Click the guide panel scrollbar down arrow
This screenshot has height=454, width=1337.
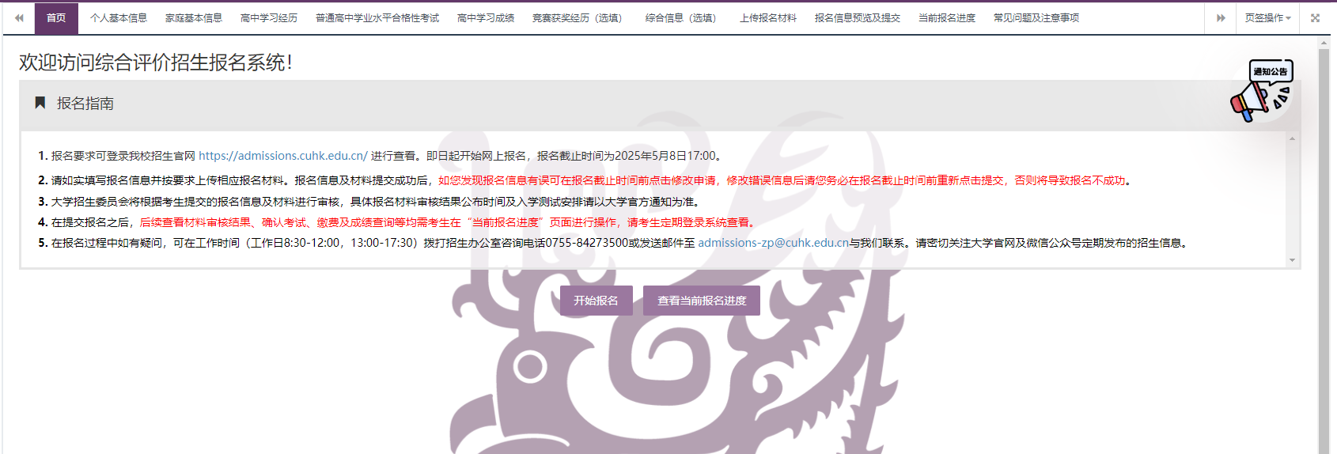coord(1292,260)
